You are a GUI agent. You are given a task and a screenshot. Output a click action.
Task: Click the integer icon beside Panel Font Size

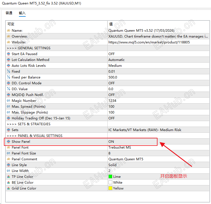(8, 153)
